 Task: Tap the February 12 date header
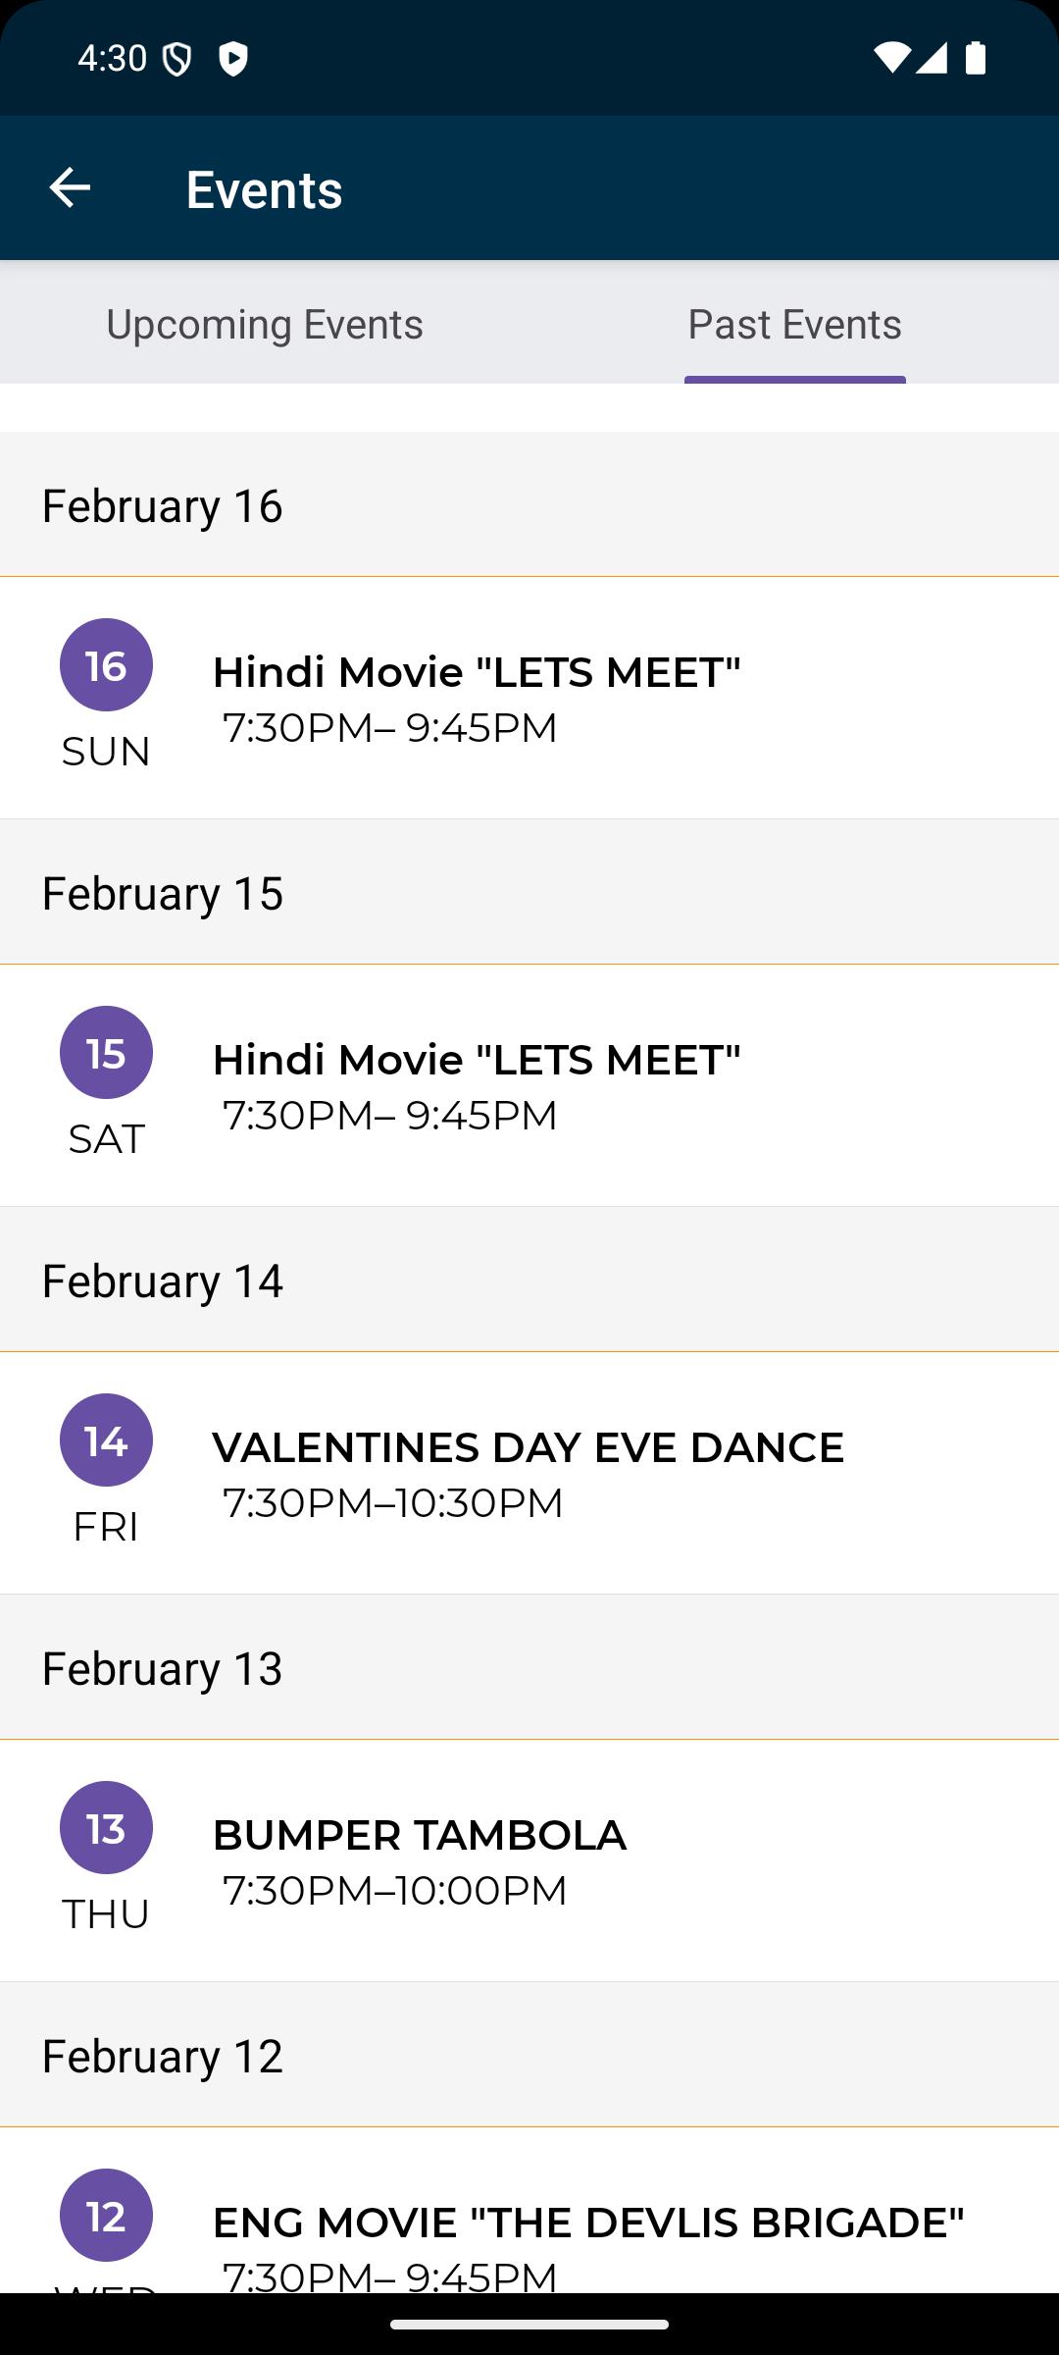coord(529,2055)
